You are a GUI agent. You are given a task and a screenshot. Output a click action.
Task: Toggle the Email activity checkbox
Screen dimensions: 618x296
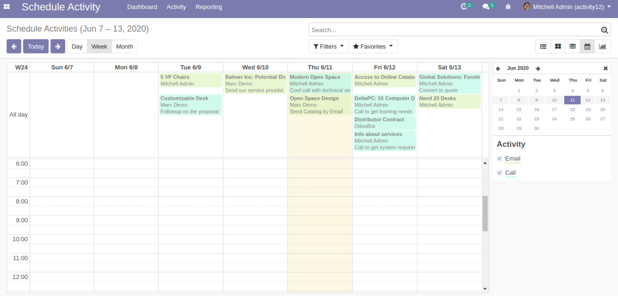[499, 159]
